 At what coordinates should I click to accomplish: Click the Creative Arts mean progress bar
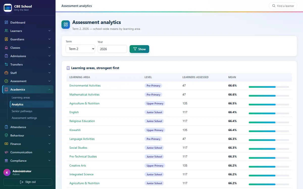point(269,167)
